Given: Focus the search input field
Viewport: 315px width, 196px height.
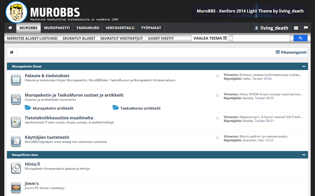Looking at the screenshot, I should click(261, 38).
